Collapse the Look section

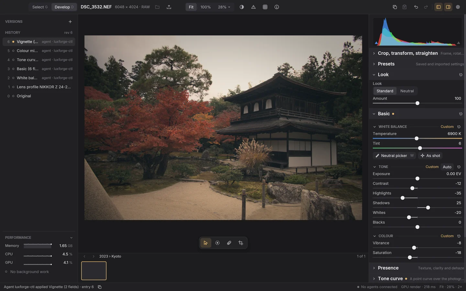coord(374,75)
